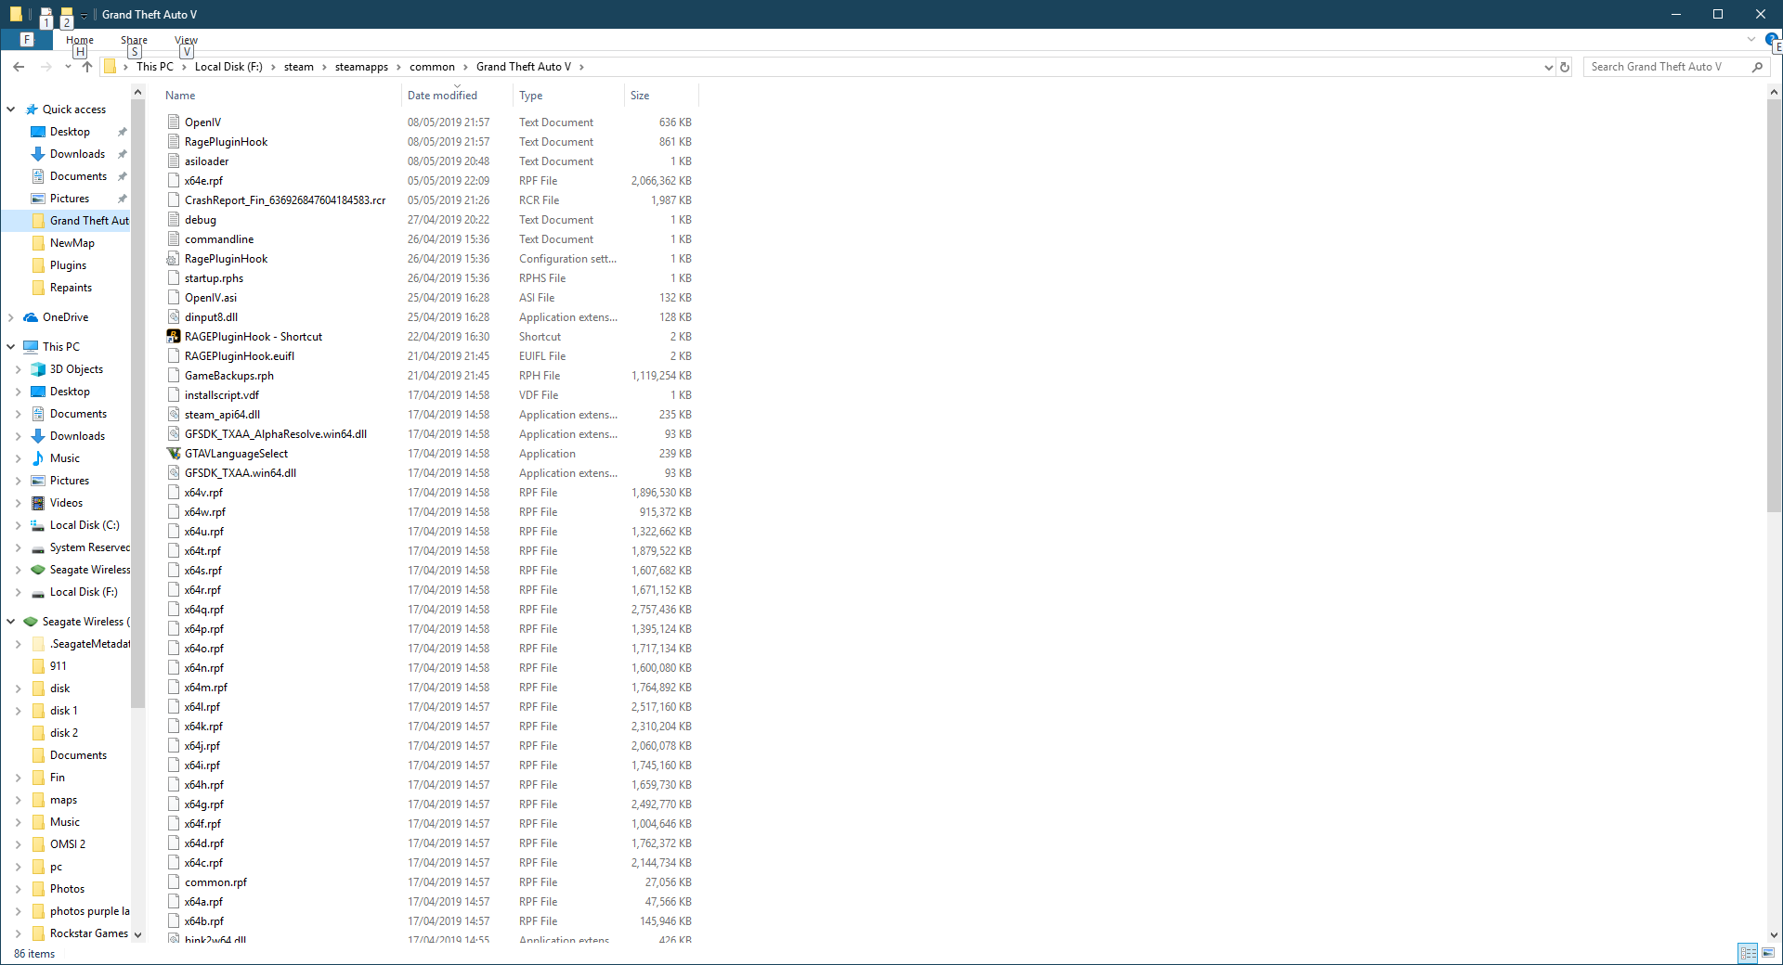Click the Videos film icon
This screenshot has height=965, width=1783.
38,503
